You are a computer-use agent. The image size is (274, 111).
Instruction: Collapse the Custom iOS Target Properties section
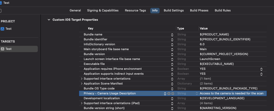pyautogui.click(x=49, y=20)
